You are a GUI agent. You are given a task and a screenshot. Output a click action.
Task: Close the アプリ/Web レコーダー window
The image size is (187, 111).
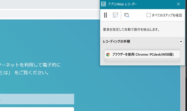click(x=178, y=4)
